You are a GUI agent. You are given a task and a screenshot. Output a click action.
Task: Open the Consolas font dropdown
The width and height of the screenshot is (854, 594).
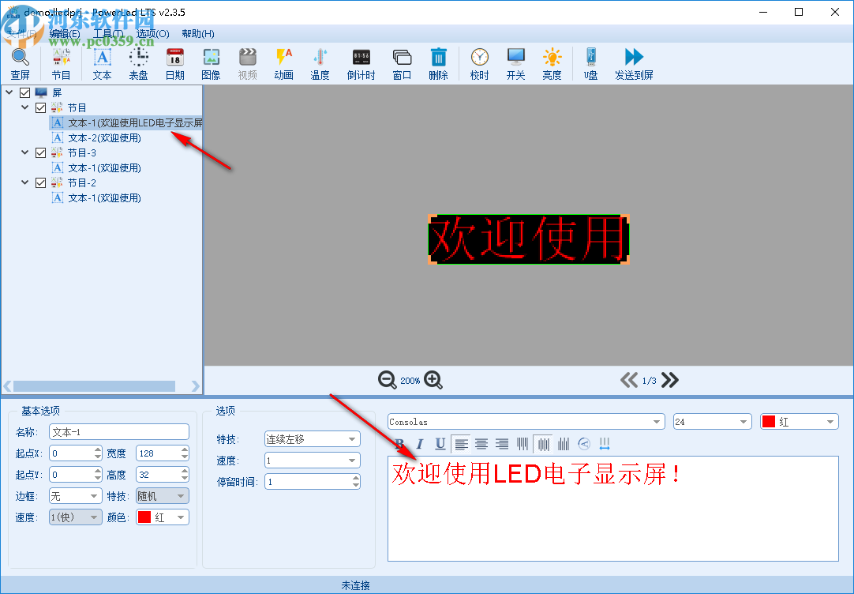657,421
